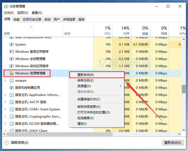The image size is (188, 151).
Task: Expand 服务主机: COM+ Event System group
Action: coord(5,109)
